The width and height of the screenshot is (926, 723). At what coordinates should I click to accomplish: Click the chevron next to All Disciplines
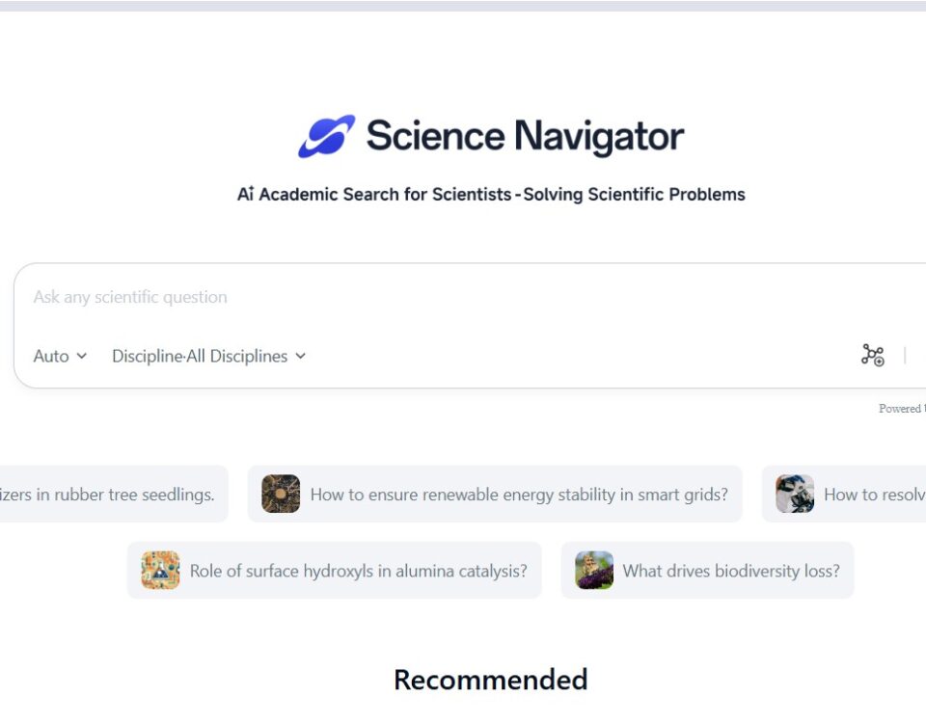[x=300, y=356]
